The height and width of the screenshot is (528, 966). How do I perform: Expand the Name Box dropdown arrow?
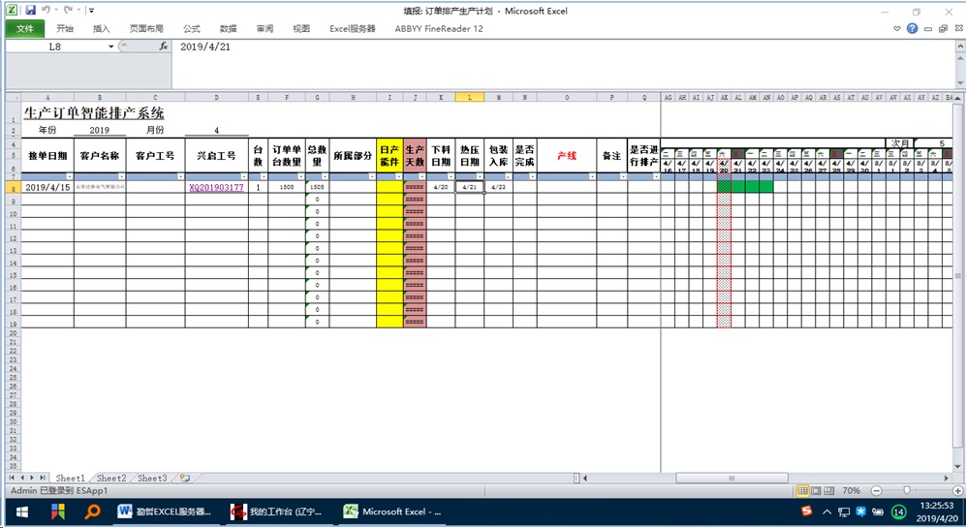pyautogui.click(x=111, y=46)
